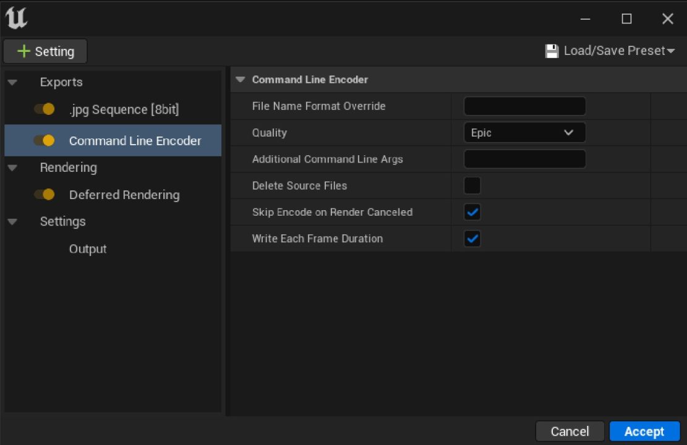687x445 pixels.
Task: Click the floppy disk save preset icon
Action: 550,51
